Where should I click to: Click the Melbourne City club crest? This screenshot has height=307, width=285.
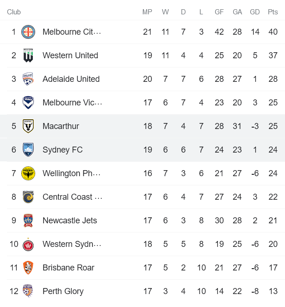click(28, 32)
